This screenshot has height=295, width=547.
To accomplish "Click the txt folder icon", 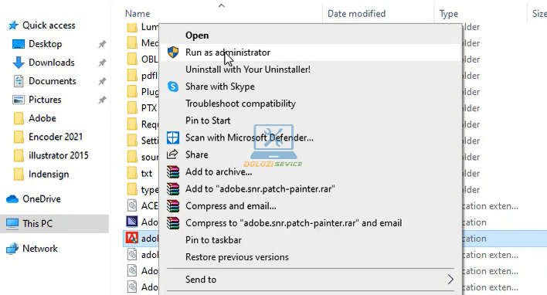I will tap(132, 173).
